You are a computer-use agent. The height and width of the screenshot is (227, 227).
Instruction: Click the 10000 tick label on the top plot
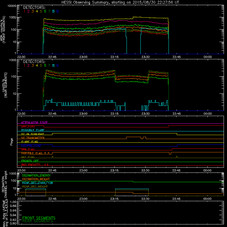pyautogui.click(x=12, y=6)
